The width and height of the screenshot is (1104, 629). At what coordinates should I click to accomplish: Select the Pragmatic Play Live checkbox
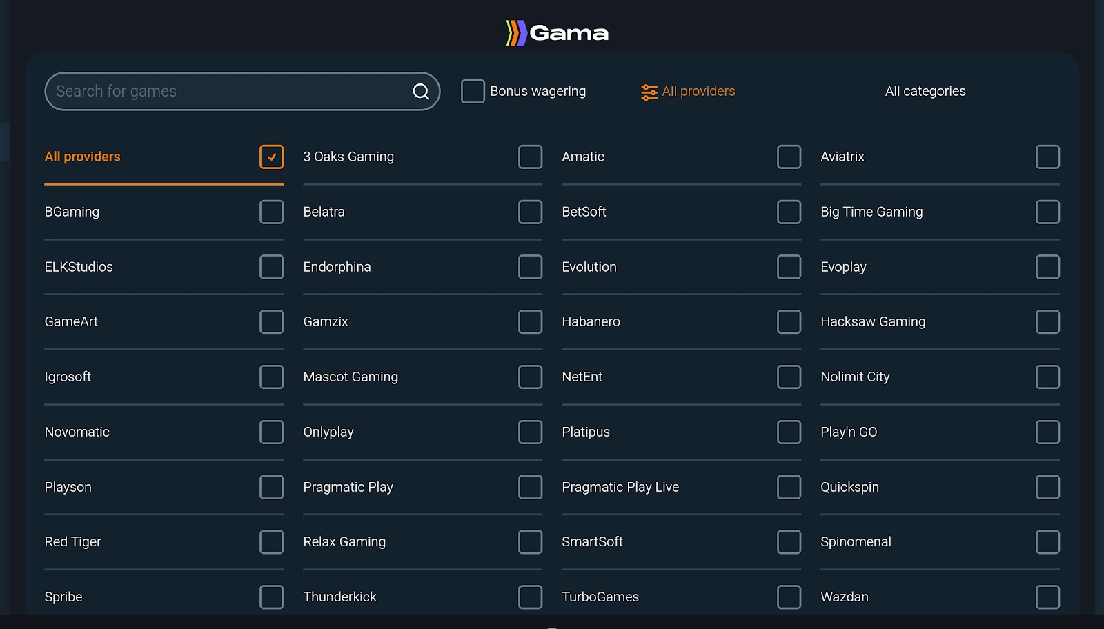point(789,487)
